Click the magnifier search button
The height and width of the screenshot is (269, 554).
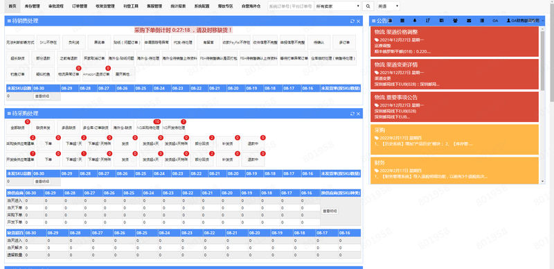click(368, 6)
